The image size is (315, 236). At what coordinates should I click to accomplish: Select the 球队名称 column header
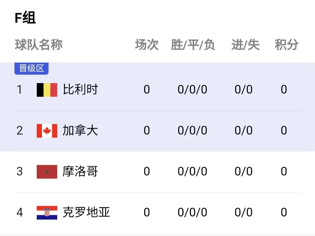coord(39,45)
